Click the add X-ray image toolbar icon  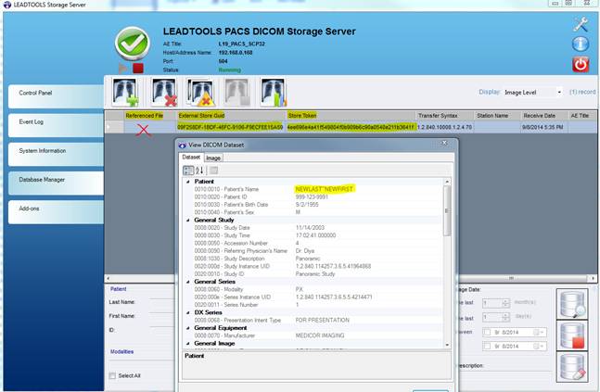coord(124,92)
